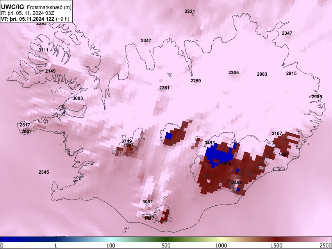Click the 3107 value label

pyautogui.click(x=277, y=133)
